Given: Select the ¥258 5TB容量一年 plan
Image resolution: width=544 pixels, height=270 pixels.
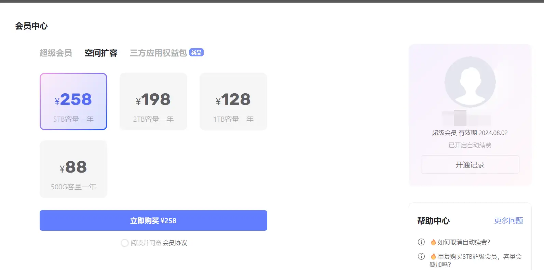Looking at the screenshot, I should point(73,102).
